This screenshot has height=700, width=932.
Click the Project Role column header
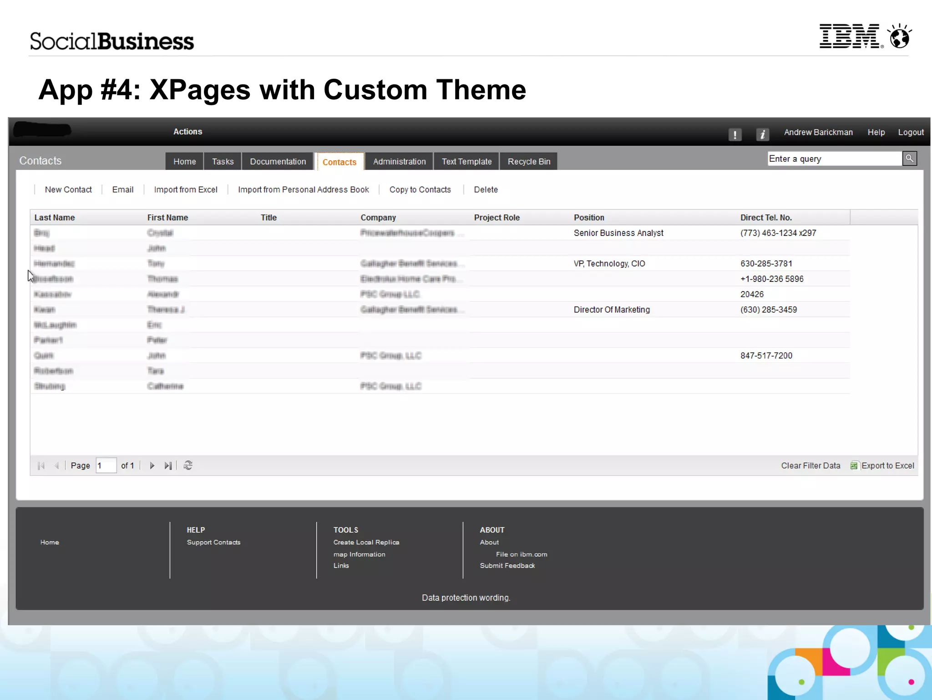click(496, 217)
